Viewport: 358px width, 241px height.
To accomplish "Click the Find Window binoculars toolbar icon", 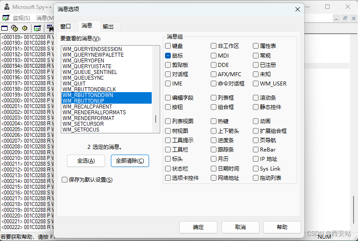I will click(x=50, y=28).
